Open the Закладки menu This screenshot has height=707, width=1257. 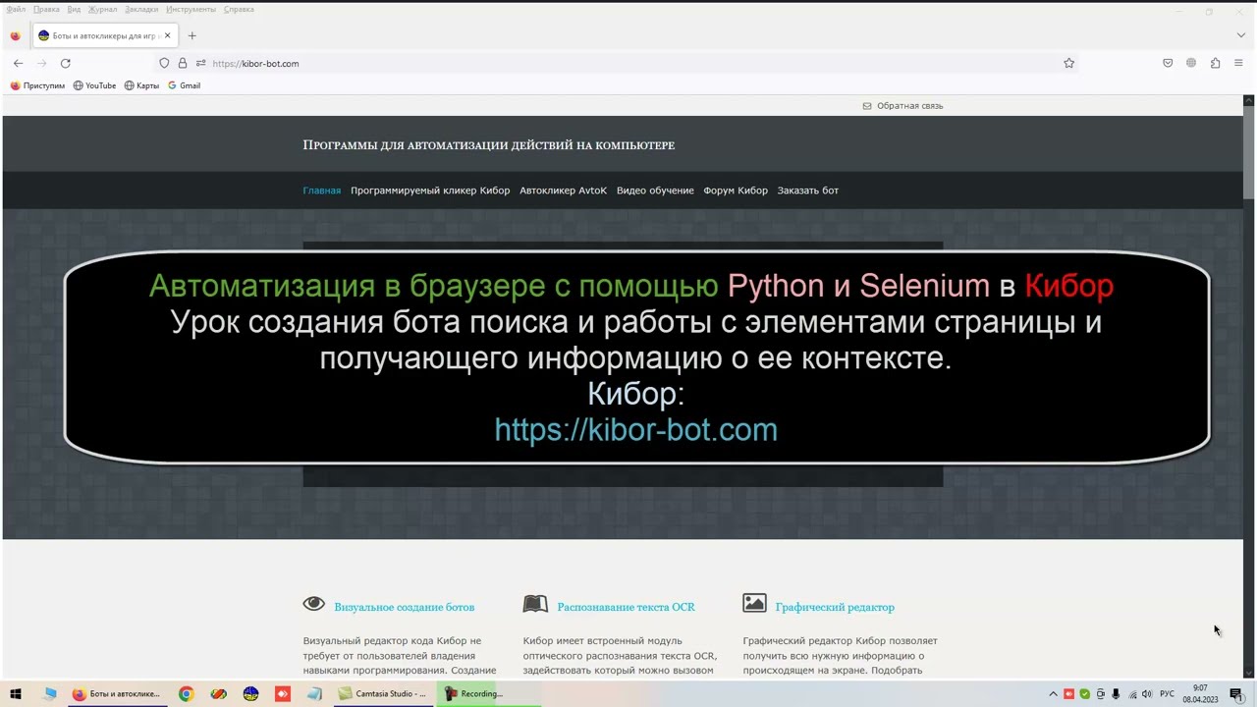(141, 9)
